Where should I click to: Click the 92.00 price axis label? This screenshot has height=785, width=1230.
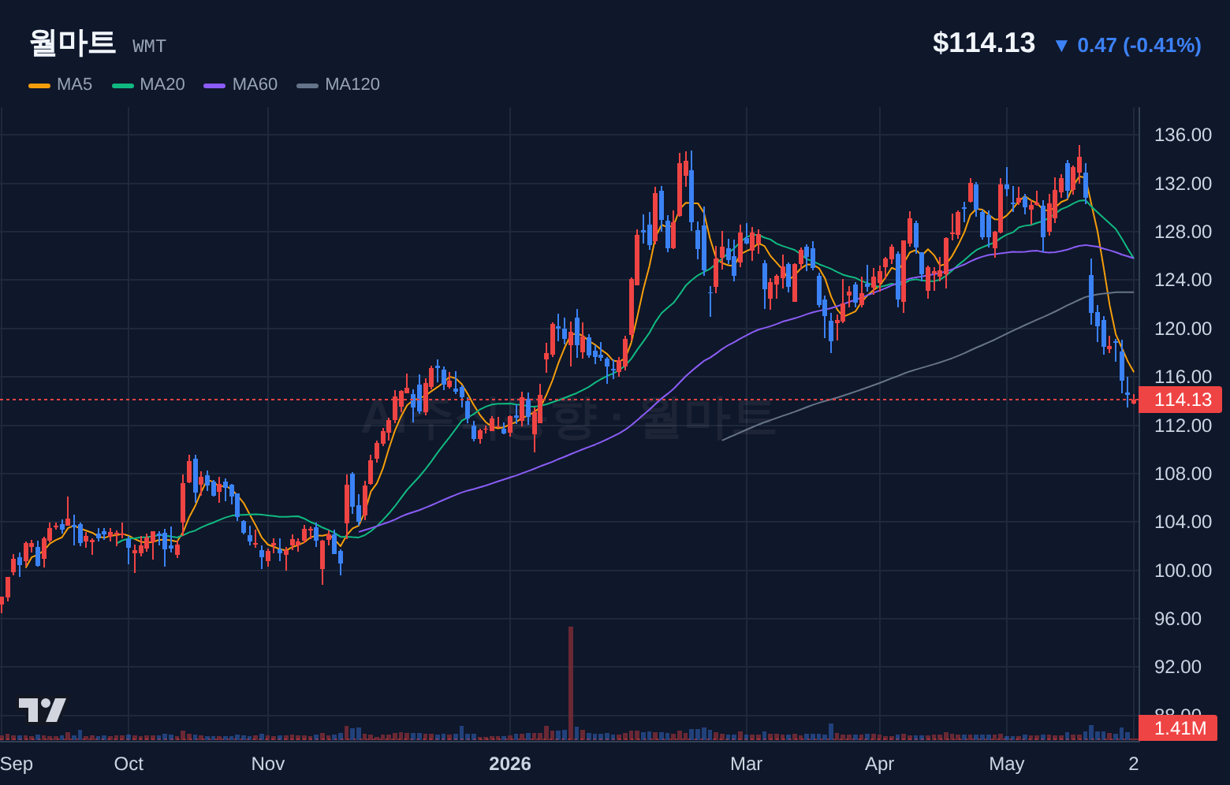point(1178,667)
